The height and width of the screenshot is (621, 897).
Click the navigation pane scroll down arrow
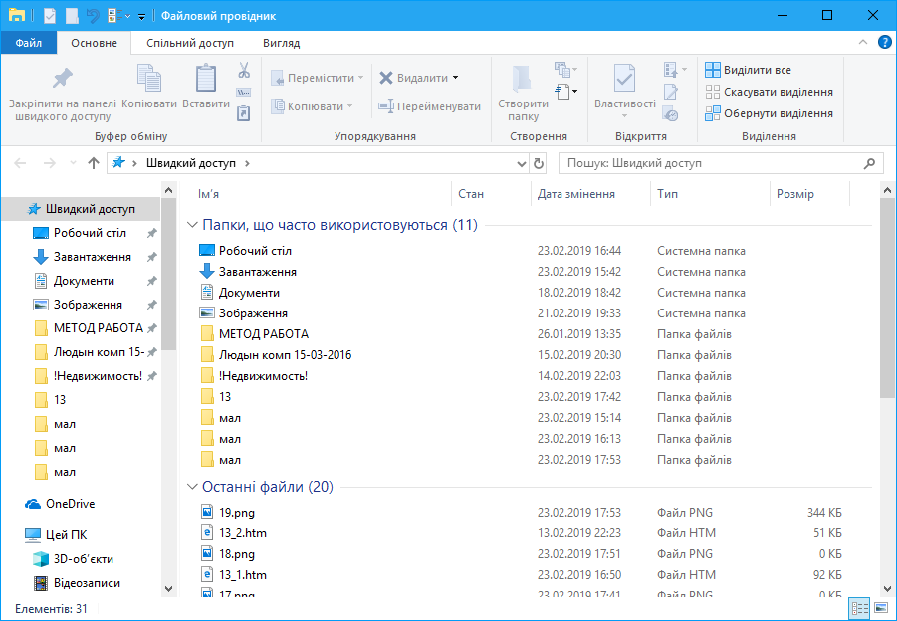[168, 588]
